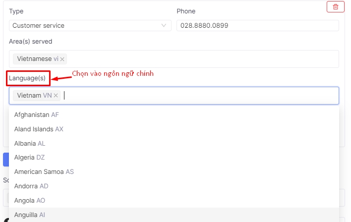
Task: Select American Samoa AS option
Action: click(174, 172)
